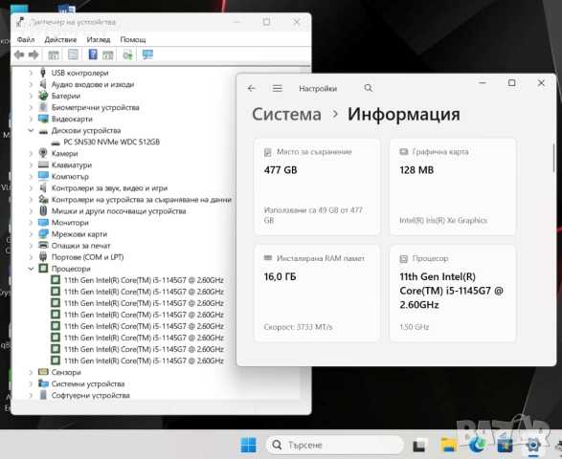Open the Файл menu
This screenshot has height=459, width=562.
(x=26, y=39)
